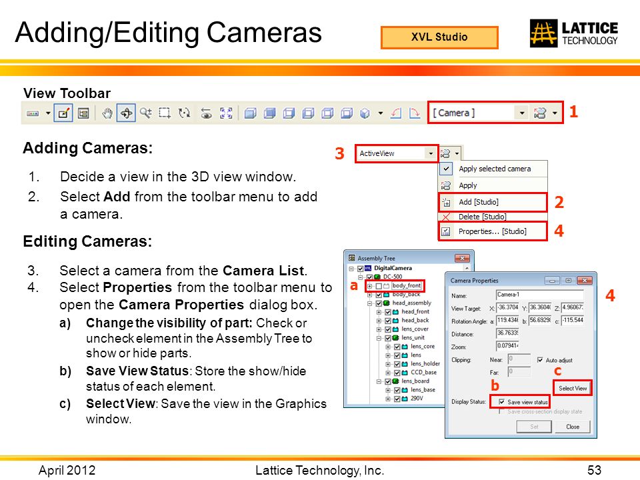Check the body_front visibility checkbox

coord(379,286)
